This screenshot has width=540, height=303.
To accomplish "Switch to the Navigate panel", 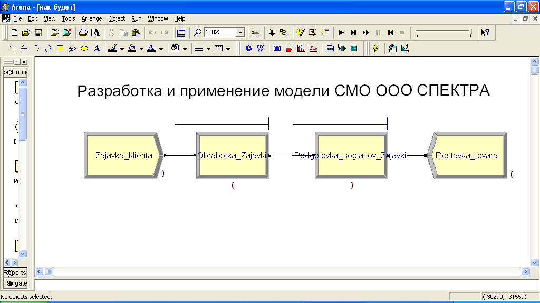I will 15,283.
